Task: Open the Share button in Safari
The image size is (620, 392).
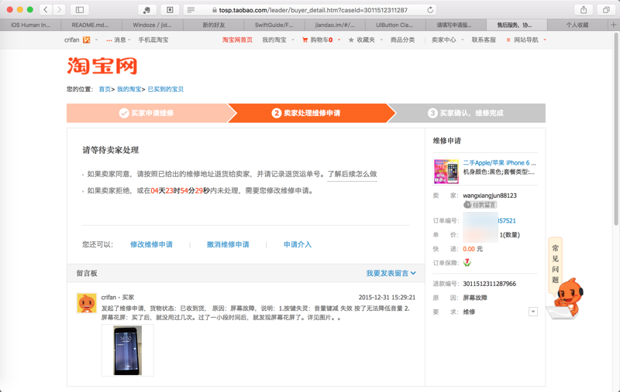Action: [584, 9]
